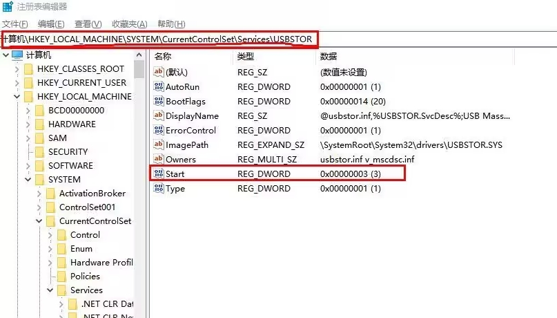Click the HKEY_CLASSES_ROOT folder icon
557x318 pixels.
click(x=28, y=69)
